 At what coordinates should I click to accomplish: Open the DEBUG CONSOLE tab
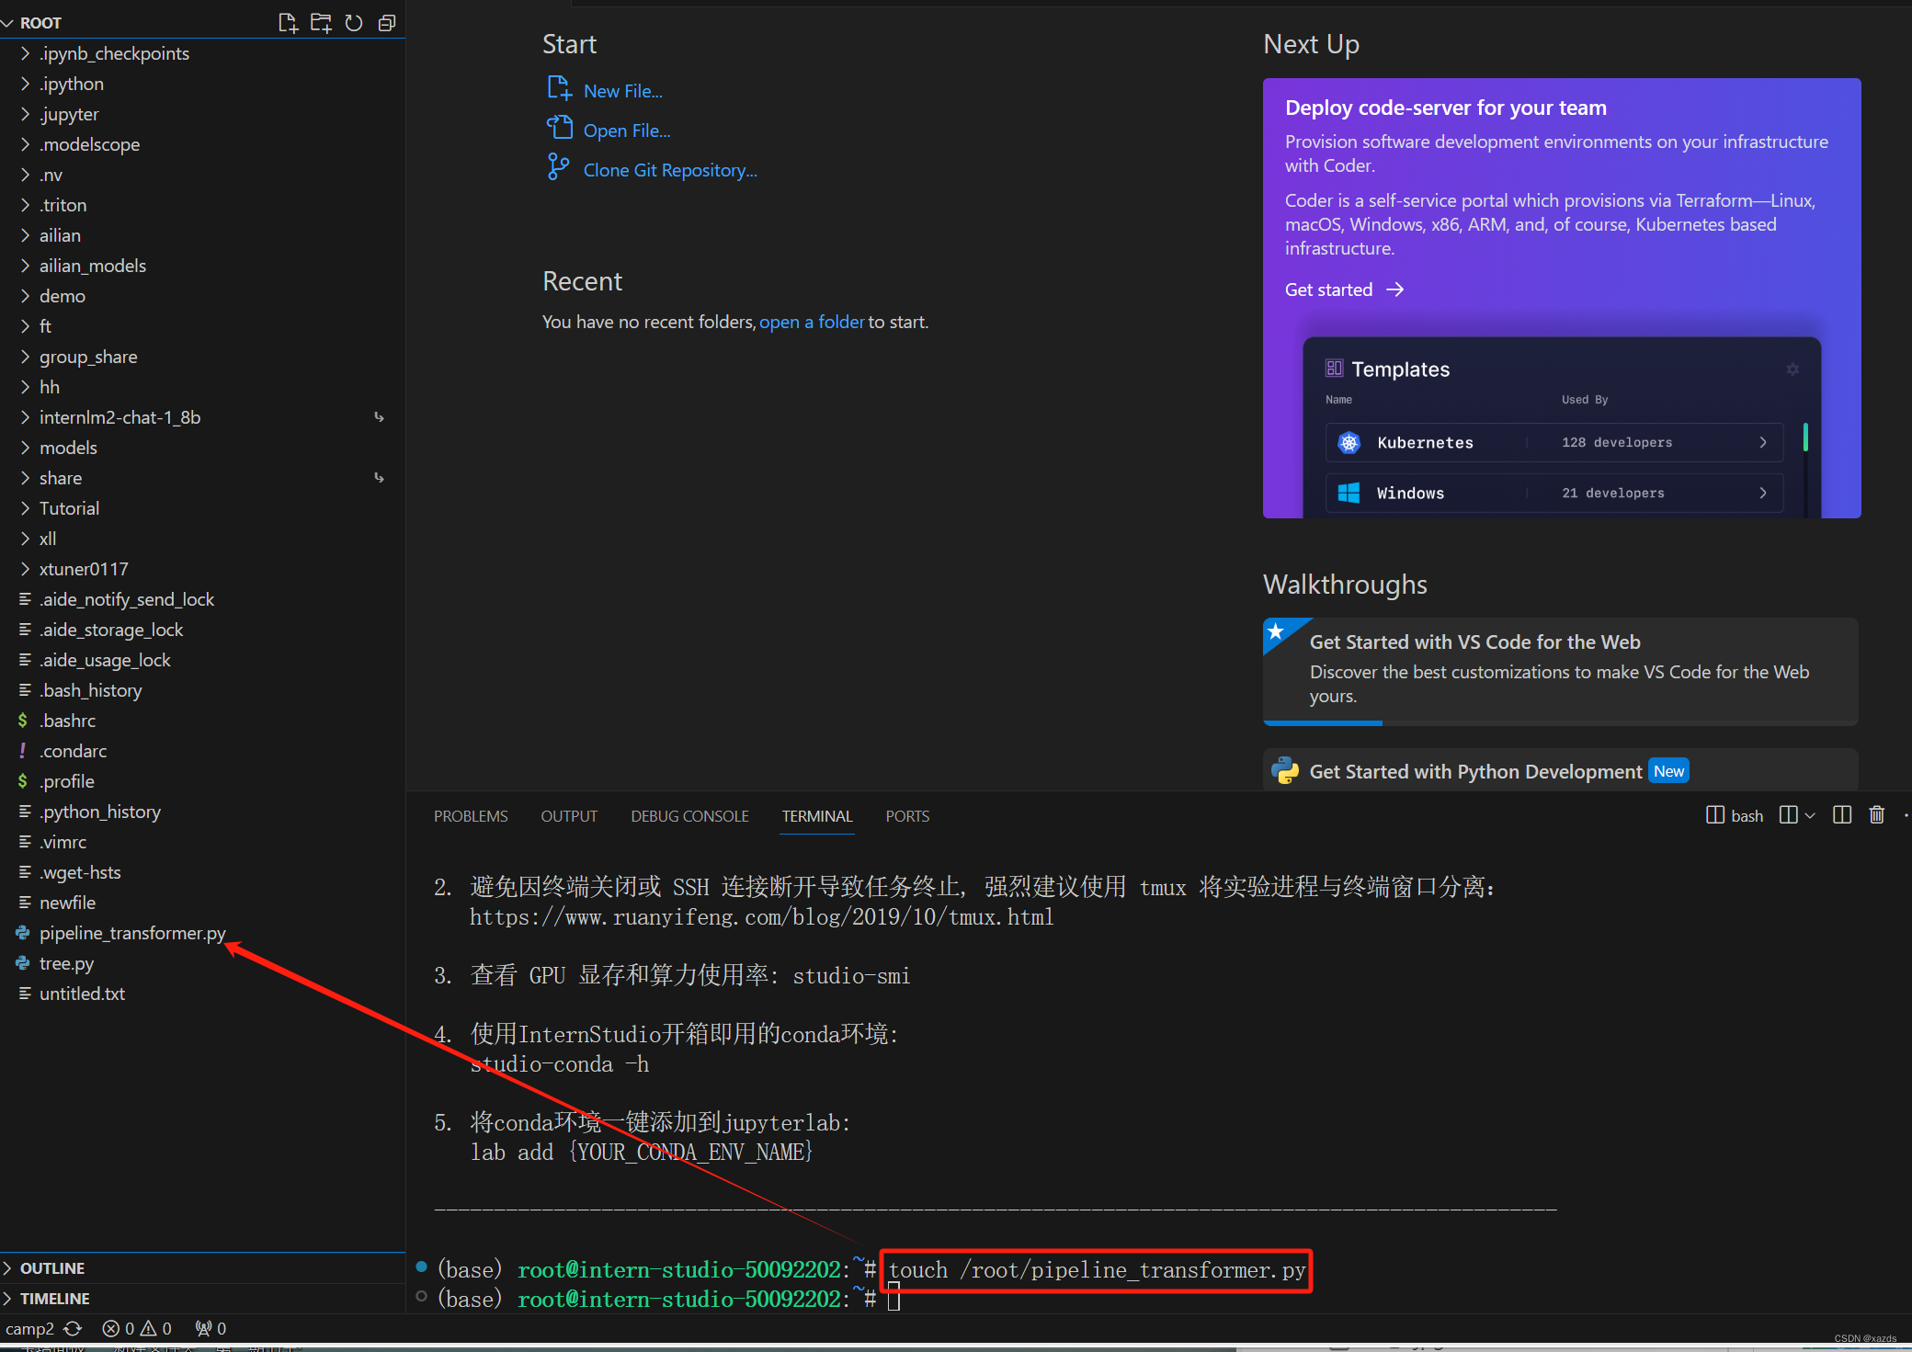click(689, 816)
